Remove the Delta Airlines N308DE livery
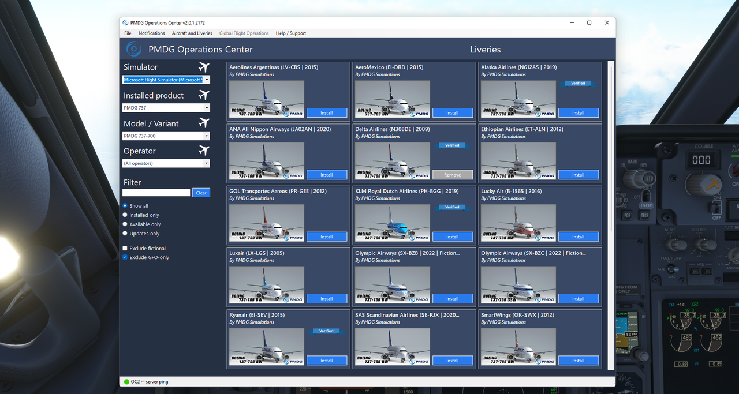Image resolution: width=739 pixels, height=394 pixels. [453, 175]
